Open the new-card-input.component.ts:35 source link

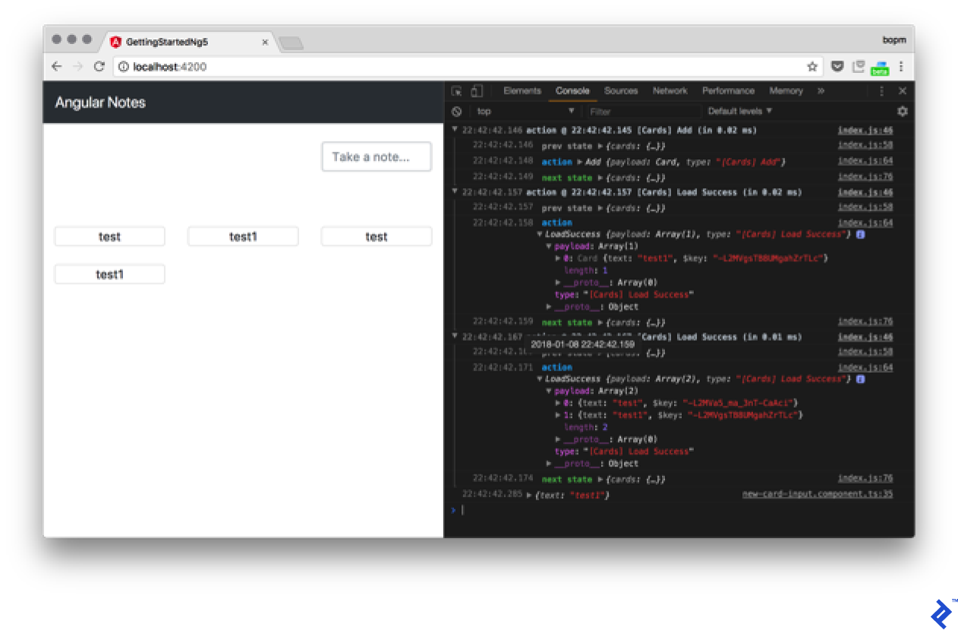tap(817, 495)
